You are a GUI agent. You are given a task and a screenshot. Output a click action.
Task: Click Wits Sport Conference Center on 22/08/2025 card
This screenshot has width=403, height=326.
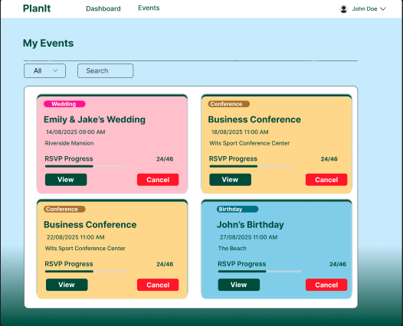[85, 248]
